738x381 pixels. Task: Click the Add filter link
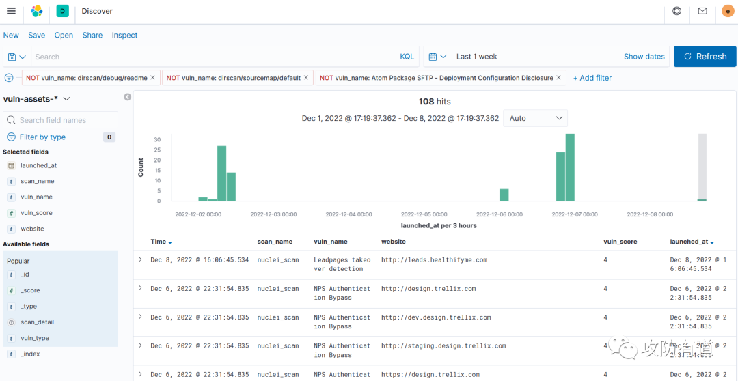pos(592,78)
